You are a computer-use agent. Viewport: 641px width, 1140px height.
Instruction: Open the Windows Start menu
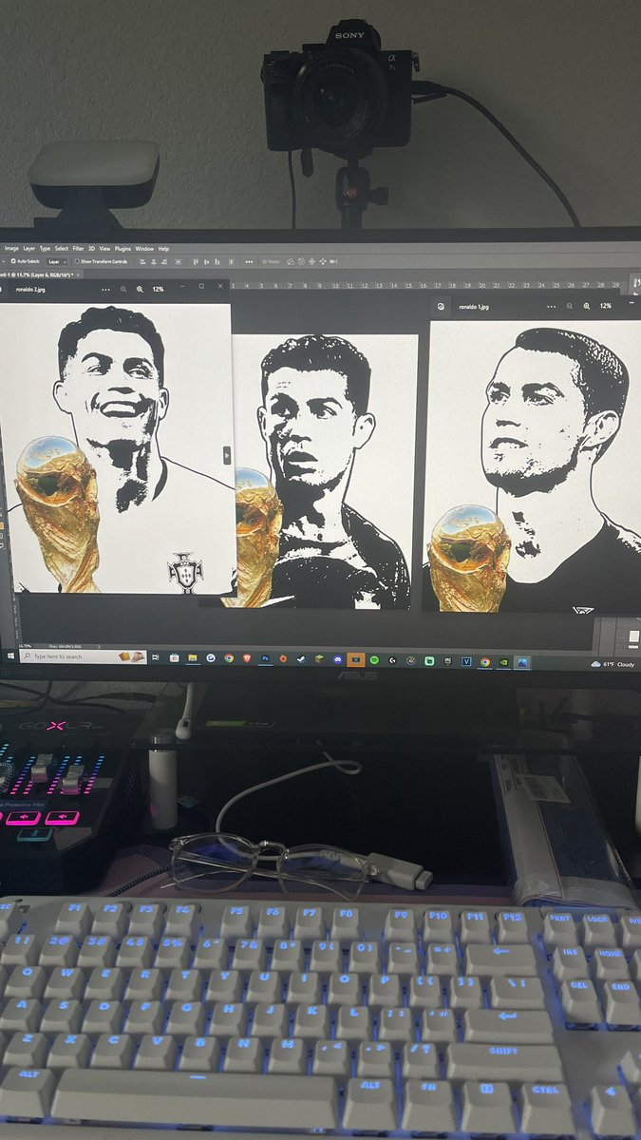pos(9,657)
